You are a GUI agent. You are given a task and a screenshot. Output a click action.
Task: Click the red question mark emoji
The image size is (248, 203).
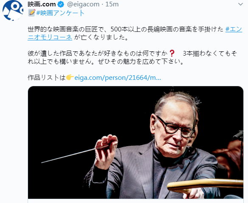click(172, 53)
